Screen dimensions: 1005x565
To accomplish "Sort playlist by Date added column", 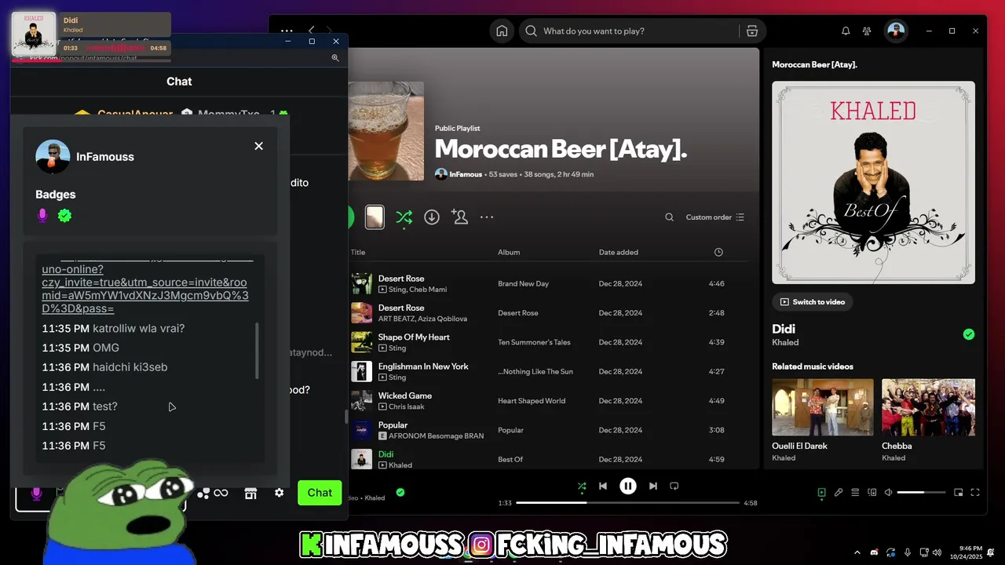I will (618, 253).
